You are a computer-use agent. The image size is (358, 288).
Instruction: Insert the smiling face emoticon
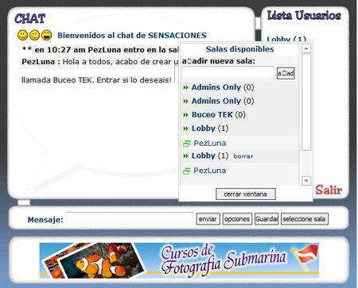click(22, 35)
